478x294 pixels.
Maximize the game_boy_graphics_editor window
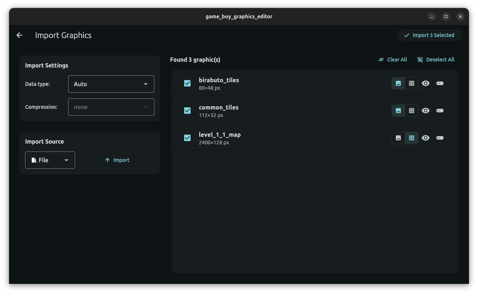446,17
